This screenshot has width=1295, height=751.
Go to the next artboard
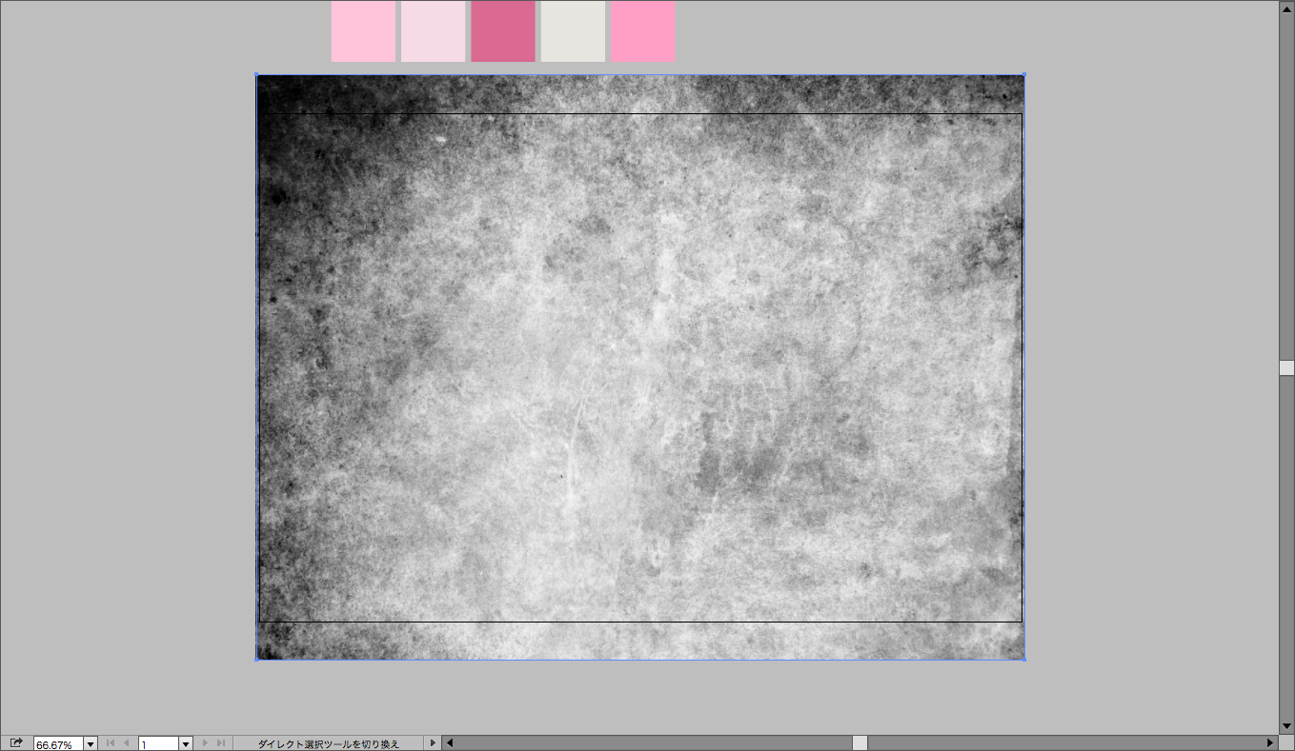coord(205,743)
